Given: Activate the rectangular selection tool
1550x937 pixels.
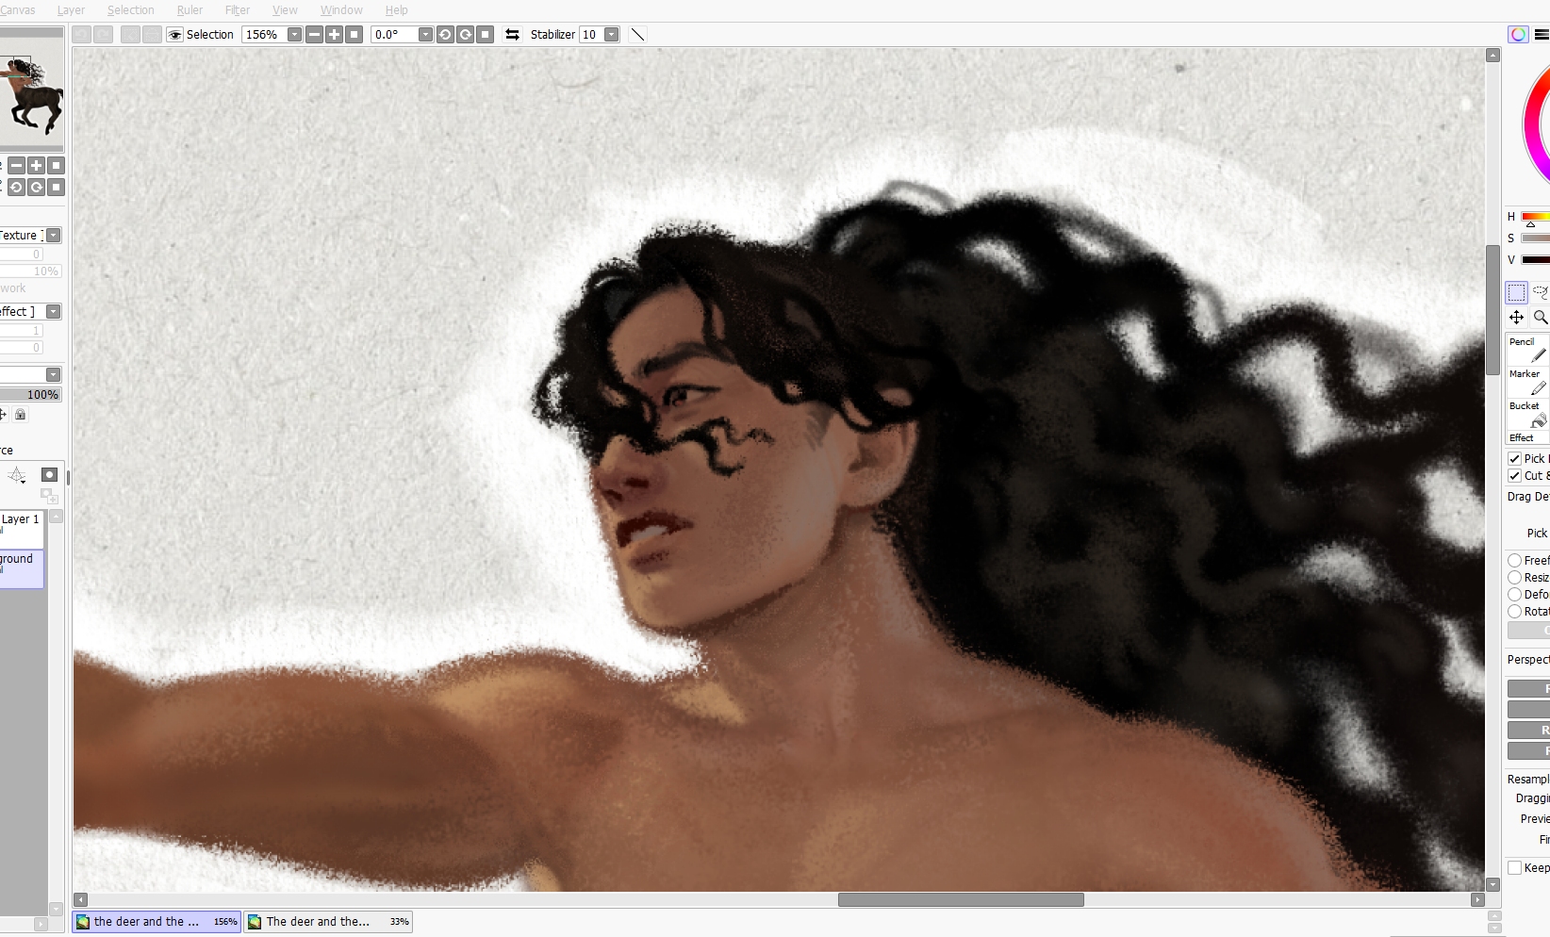Looking at the screenshot, I should tap(1516, 292).
